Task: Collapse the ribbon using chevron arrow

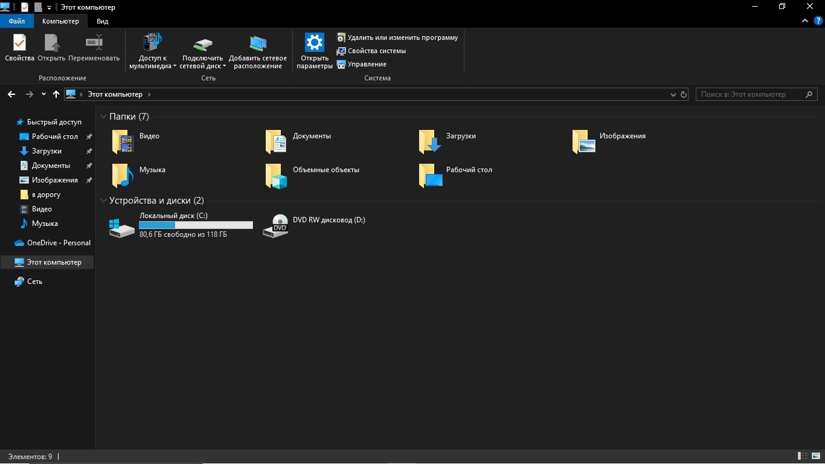Action: [x=805, y=21]
